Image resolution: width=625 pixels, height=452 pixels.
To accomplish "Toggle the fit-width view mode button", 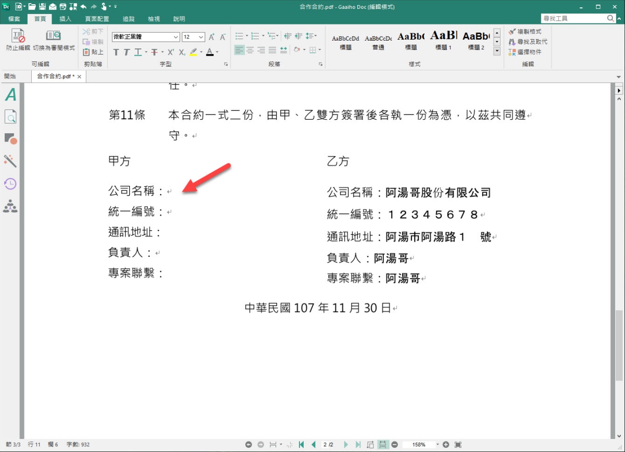I will coord(383,445).
